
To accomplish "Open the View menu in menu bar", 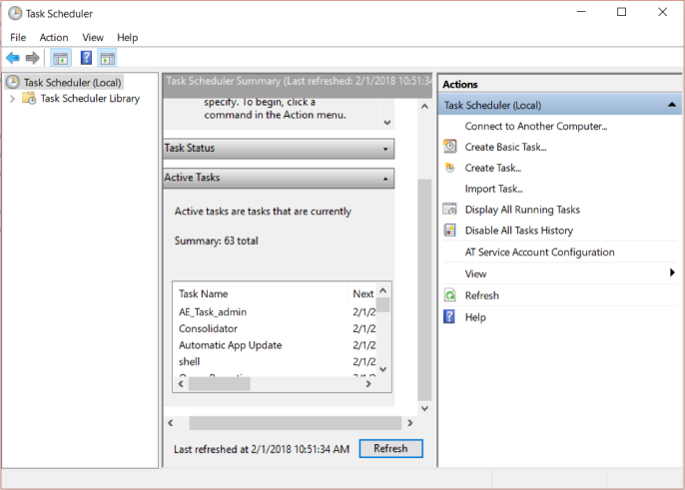I will tap(93, 38).
